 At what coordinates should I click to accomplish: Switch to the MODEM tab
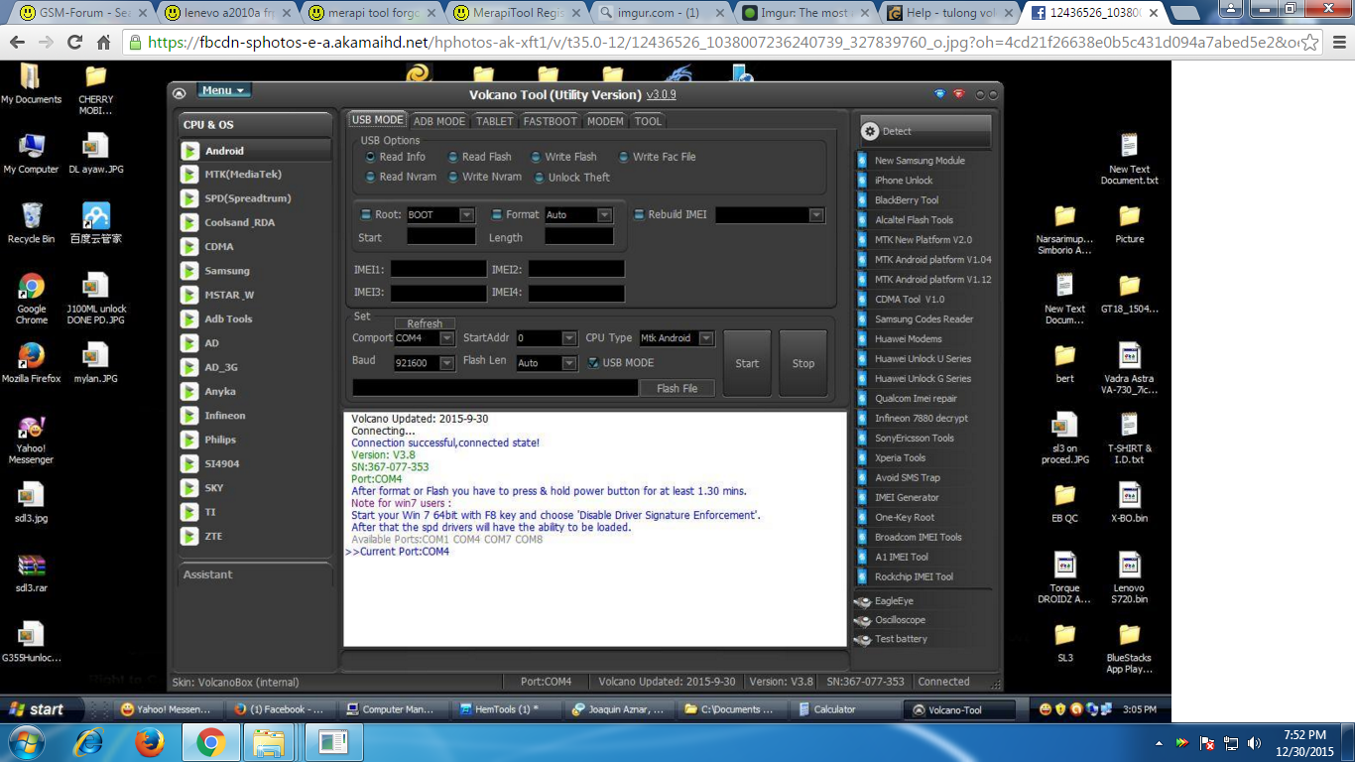pos(605,121)
